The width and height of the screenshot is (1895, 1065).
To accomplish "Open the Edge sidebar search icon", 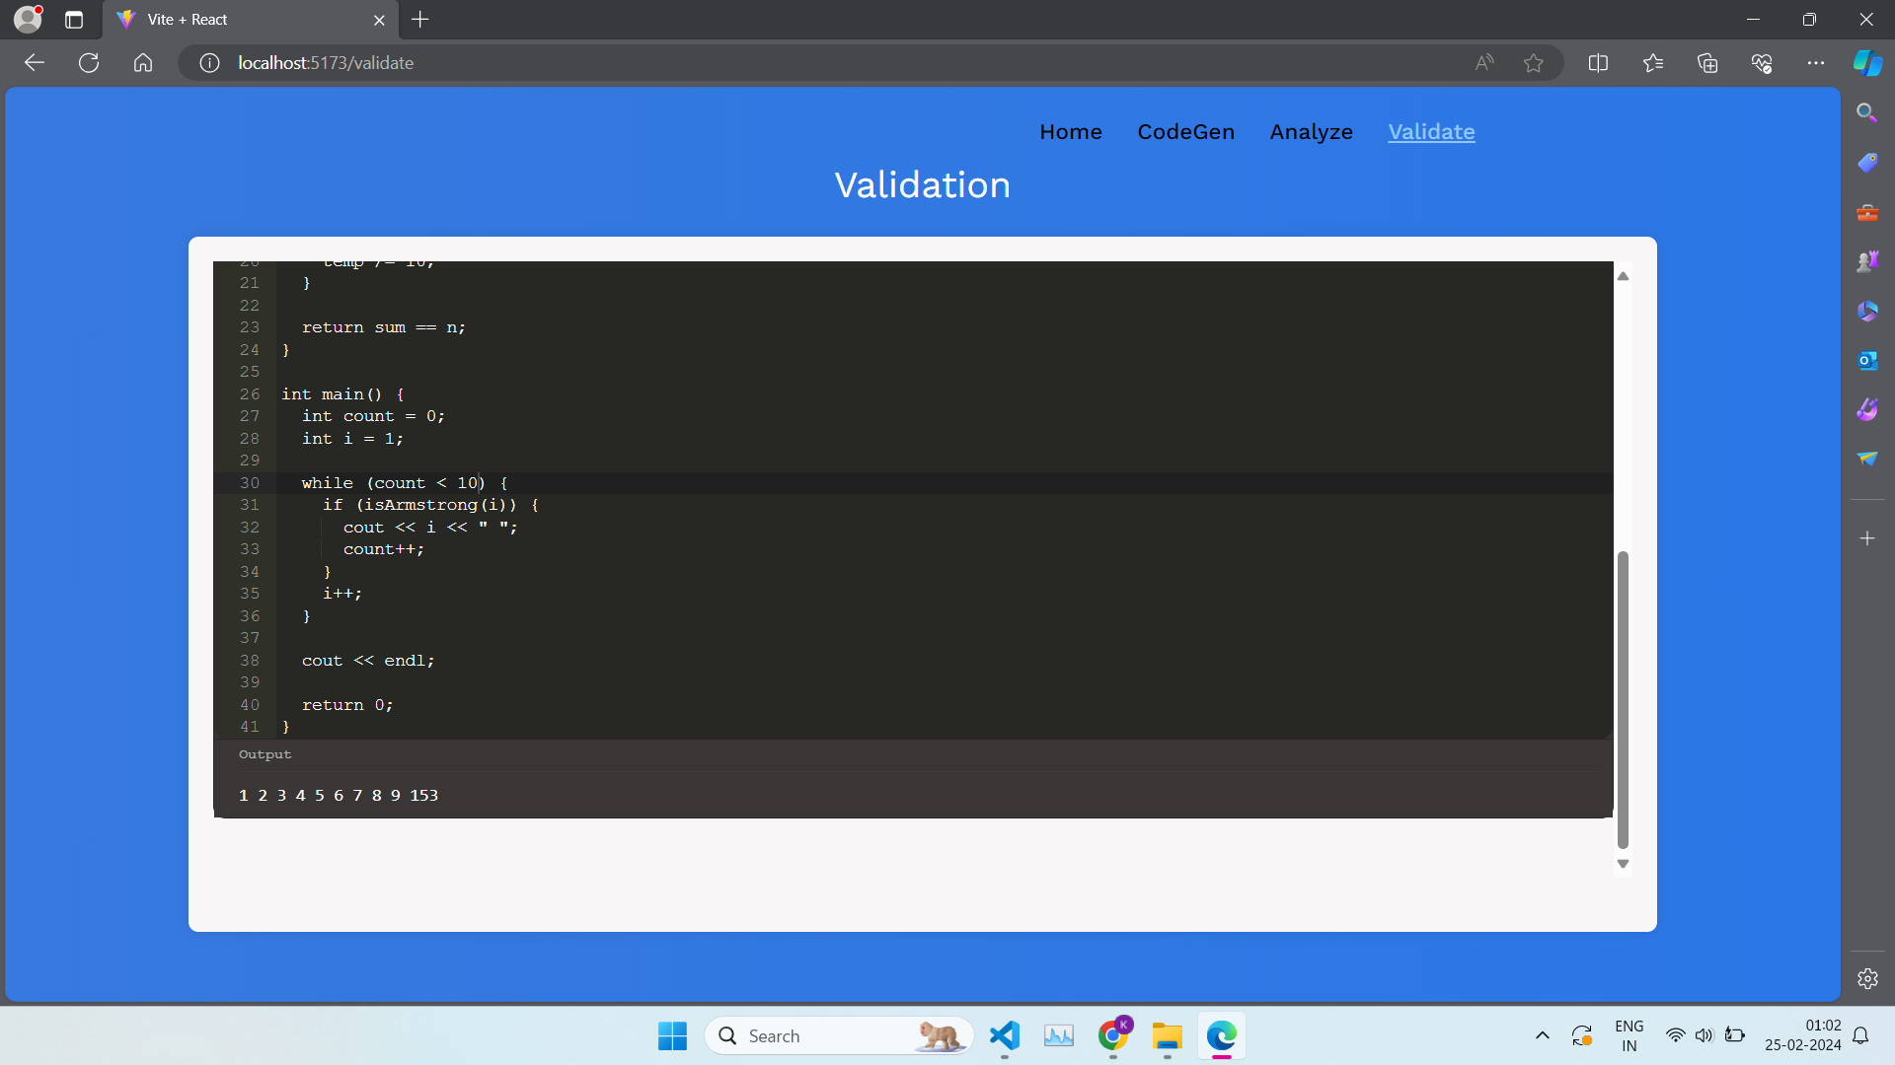I will 1866,113.
